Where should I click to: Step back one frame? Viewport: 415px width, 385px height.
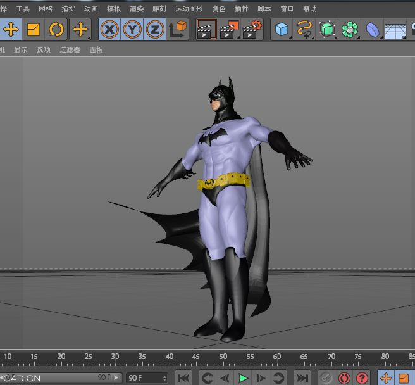click(x=225, y=378)
